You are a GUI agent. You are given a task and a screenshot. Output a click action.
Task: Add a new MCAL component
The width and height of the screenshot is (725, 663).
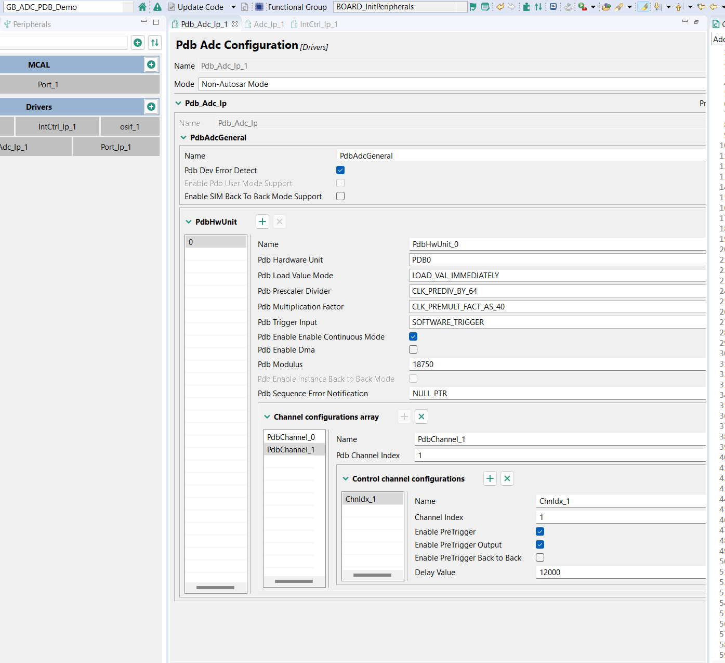pyautogui.click(x=151, y=64)
